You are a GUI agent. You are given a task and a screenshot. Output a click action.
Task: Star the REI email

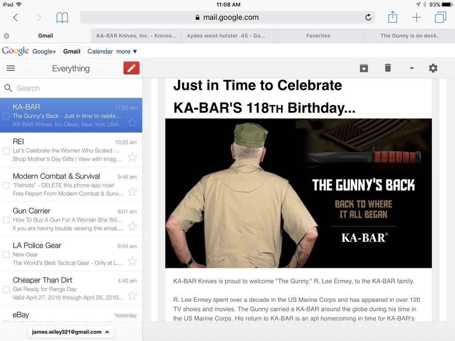pyautogui.click(x=132, y=157)
